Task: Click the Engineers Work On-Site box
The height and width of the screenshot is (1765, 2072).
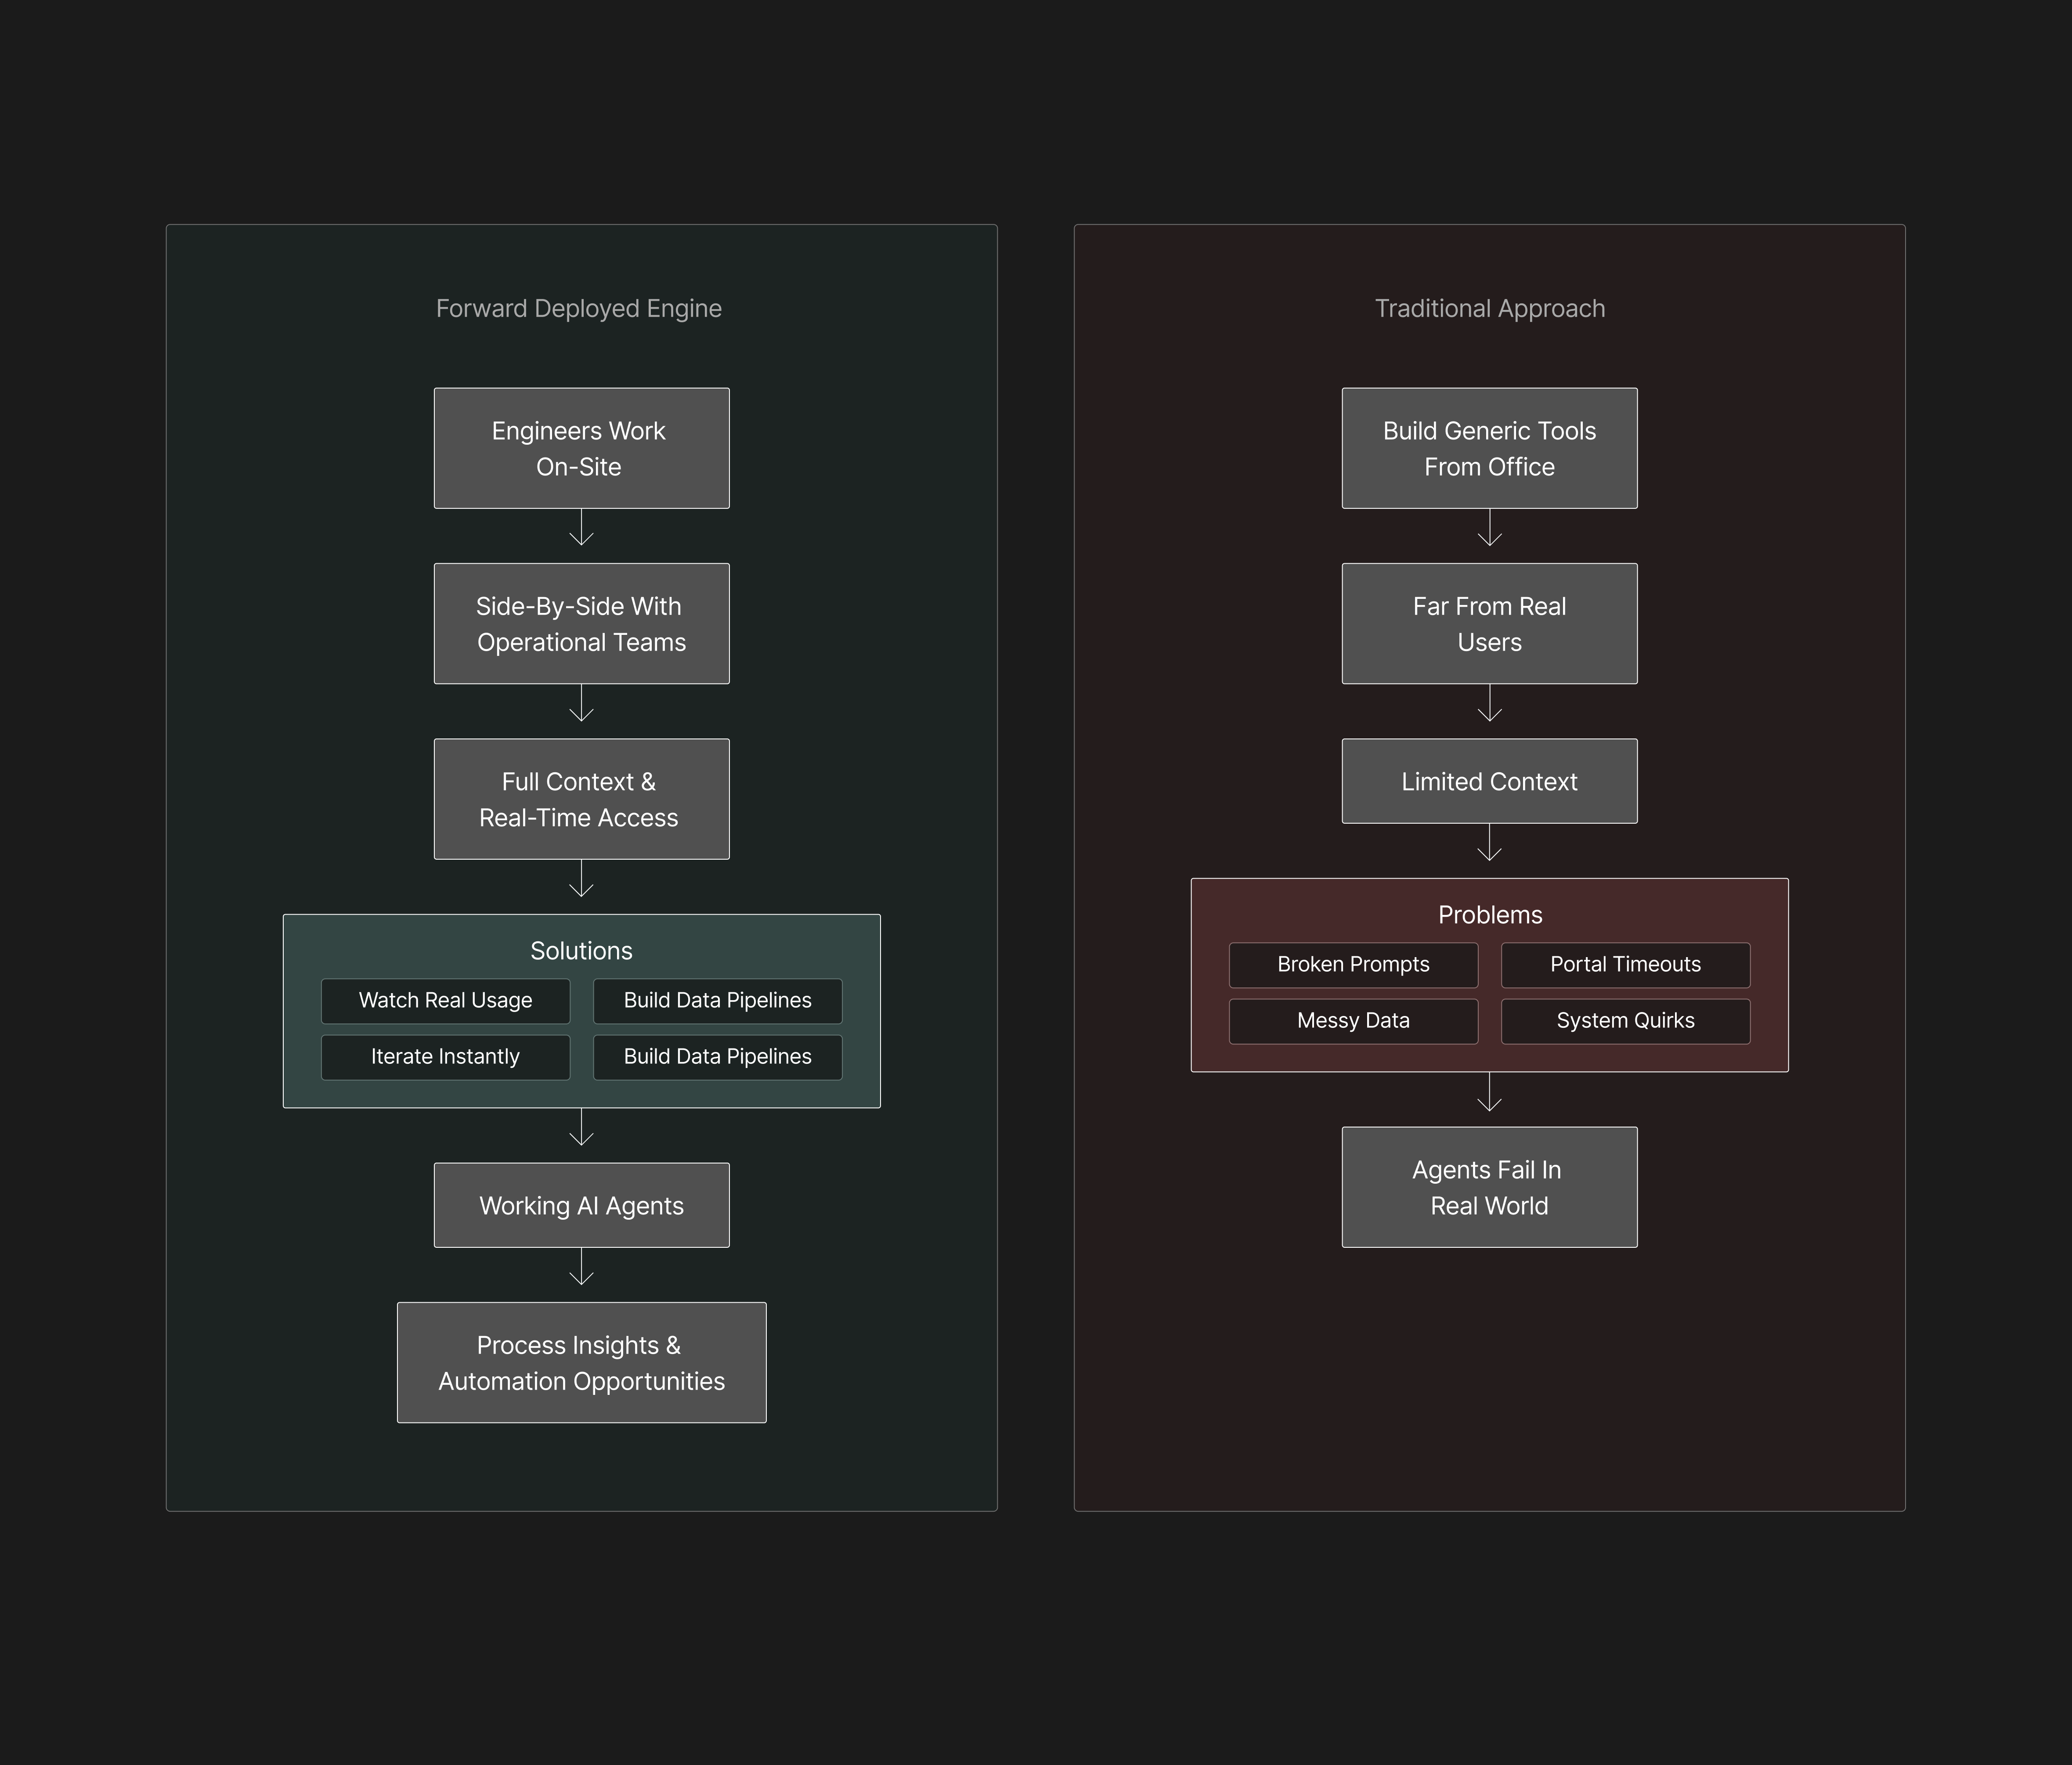Action: [x=581, y=448]
